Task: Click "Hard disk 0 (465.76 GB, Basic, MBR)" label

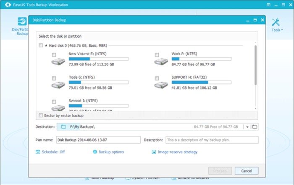Action: point(78,45)
